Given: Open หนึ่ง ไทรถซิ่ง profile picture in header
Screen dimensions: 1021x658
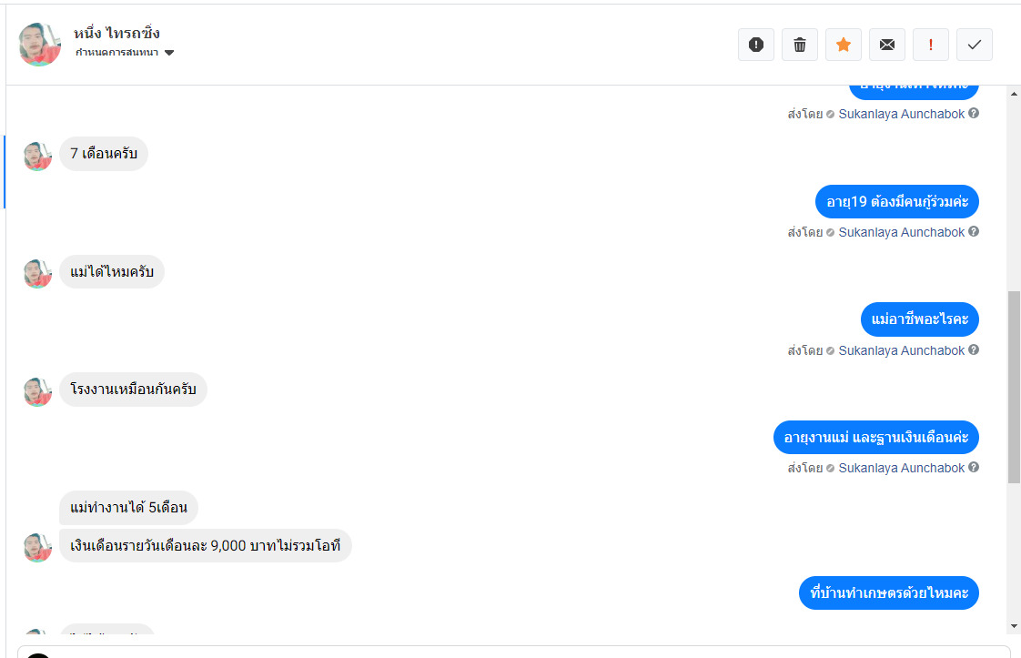Looking at the screenshot, I should [x=40, y=44].
